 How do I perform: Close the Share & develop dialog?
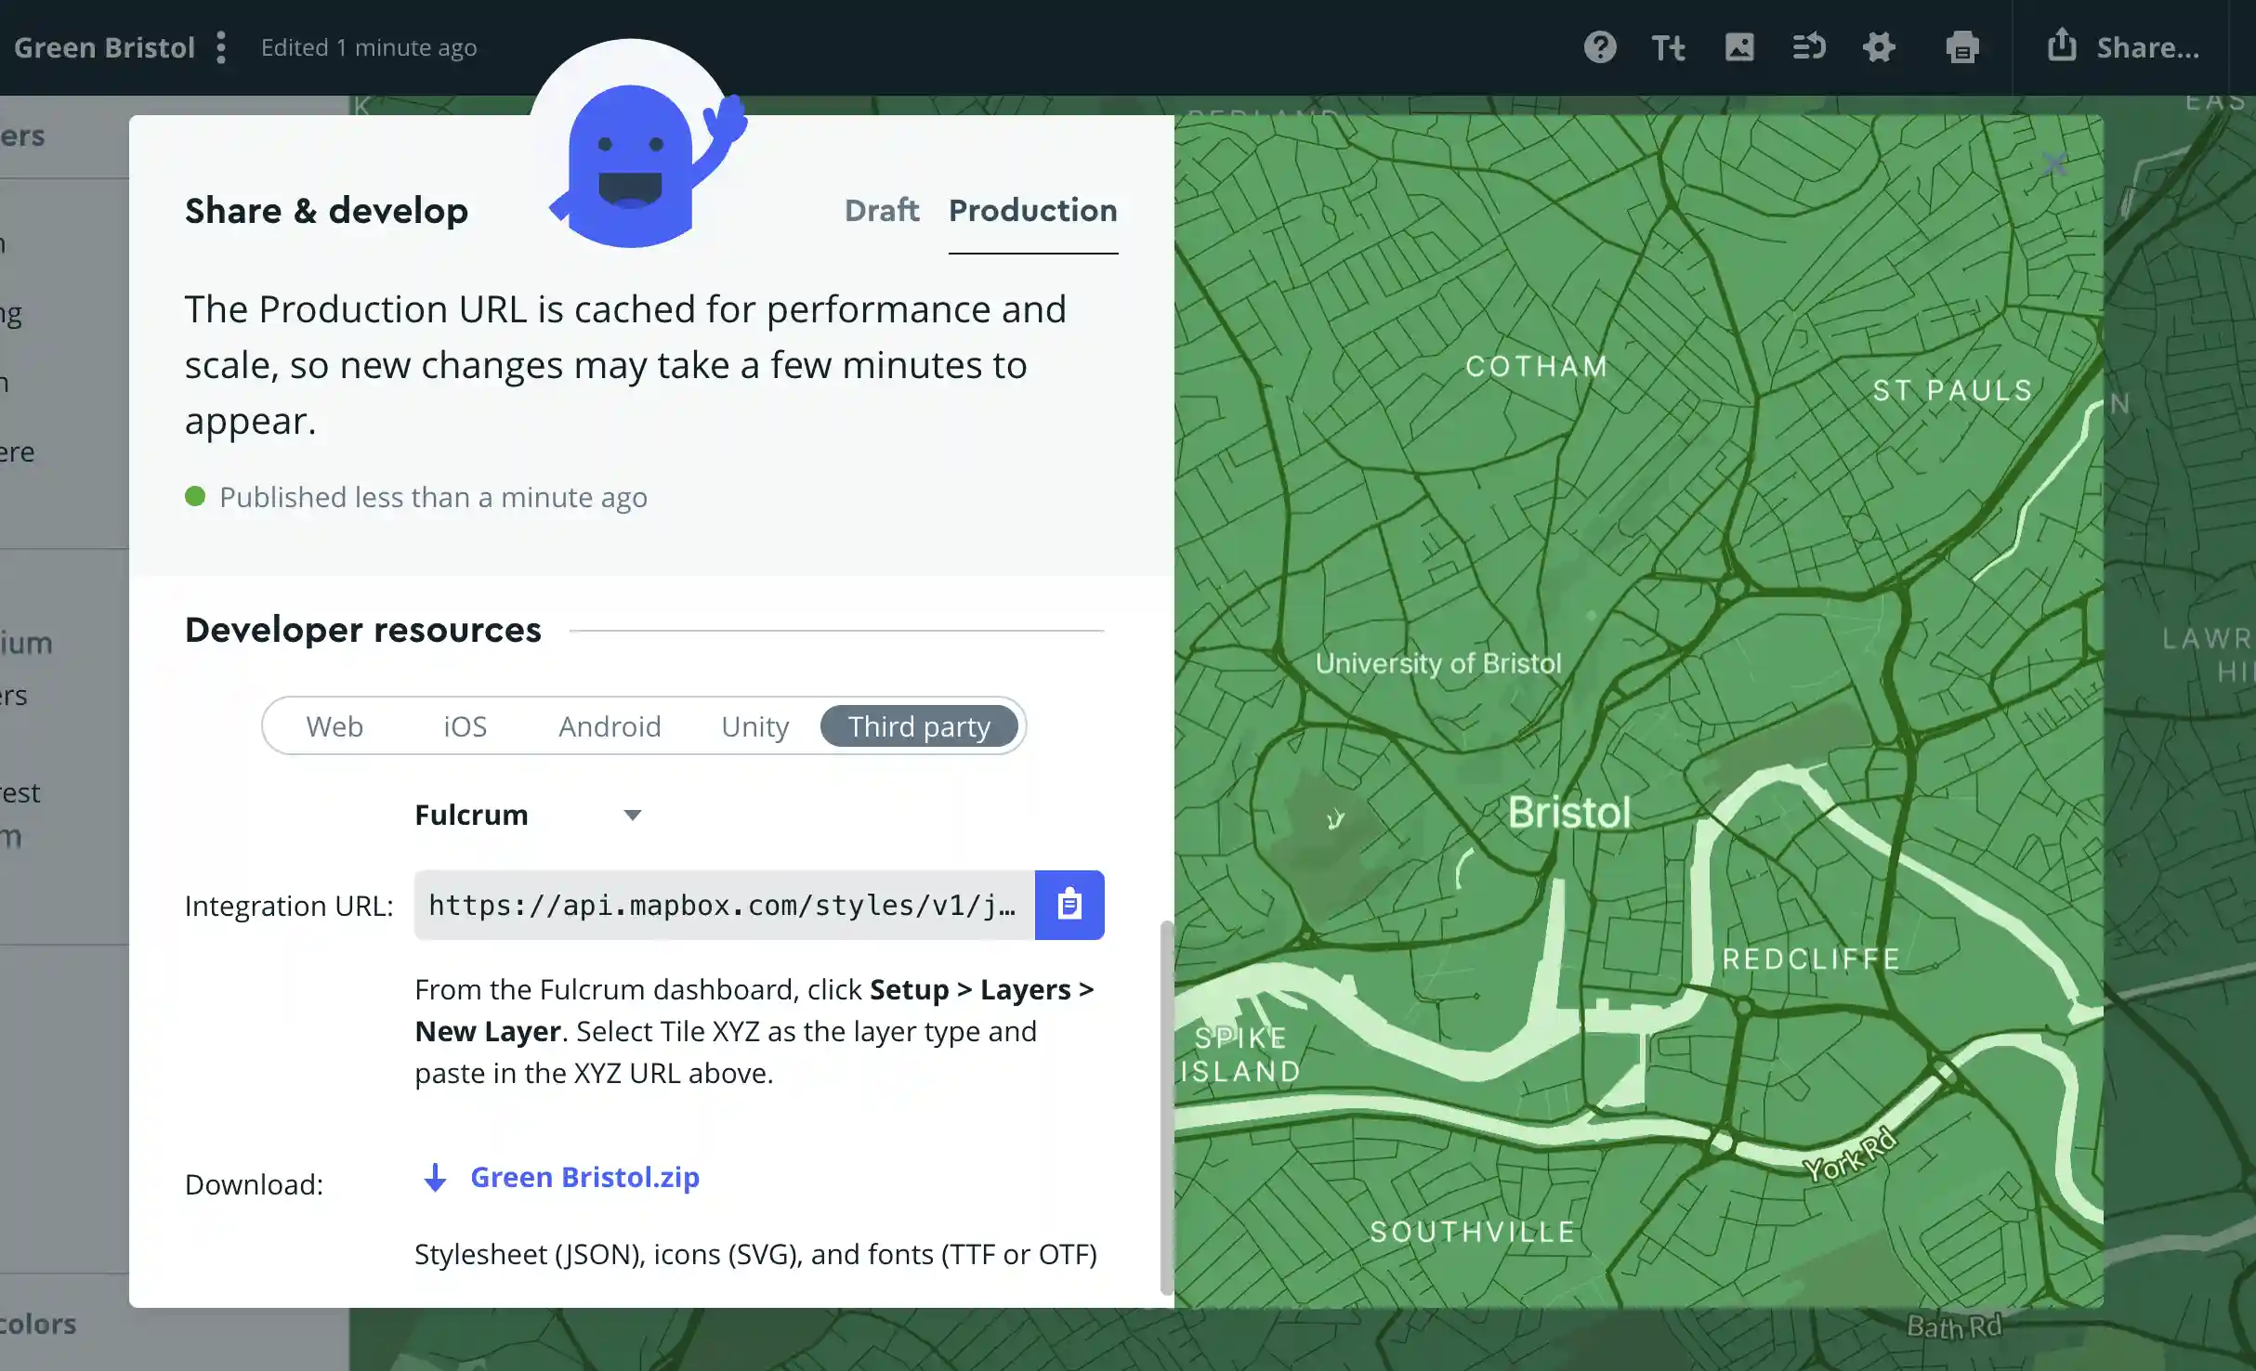pyautogui.click(x=2054, y=164)
